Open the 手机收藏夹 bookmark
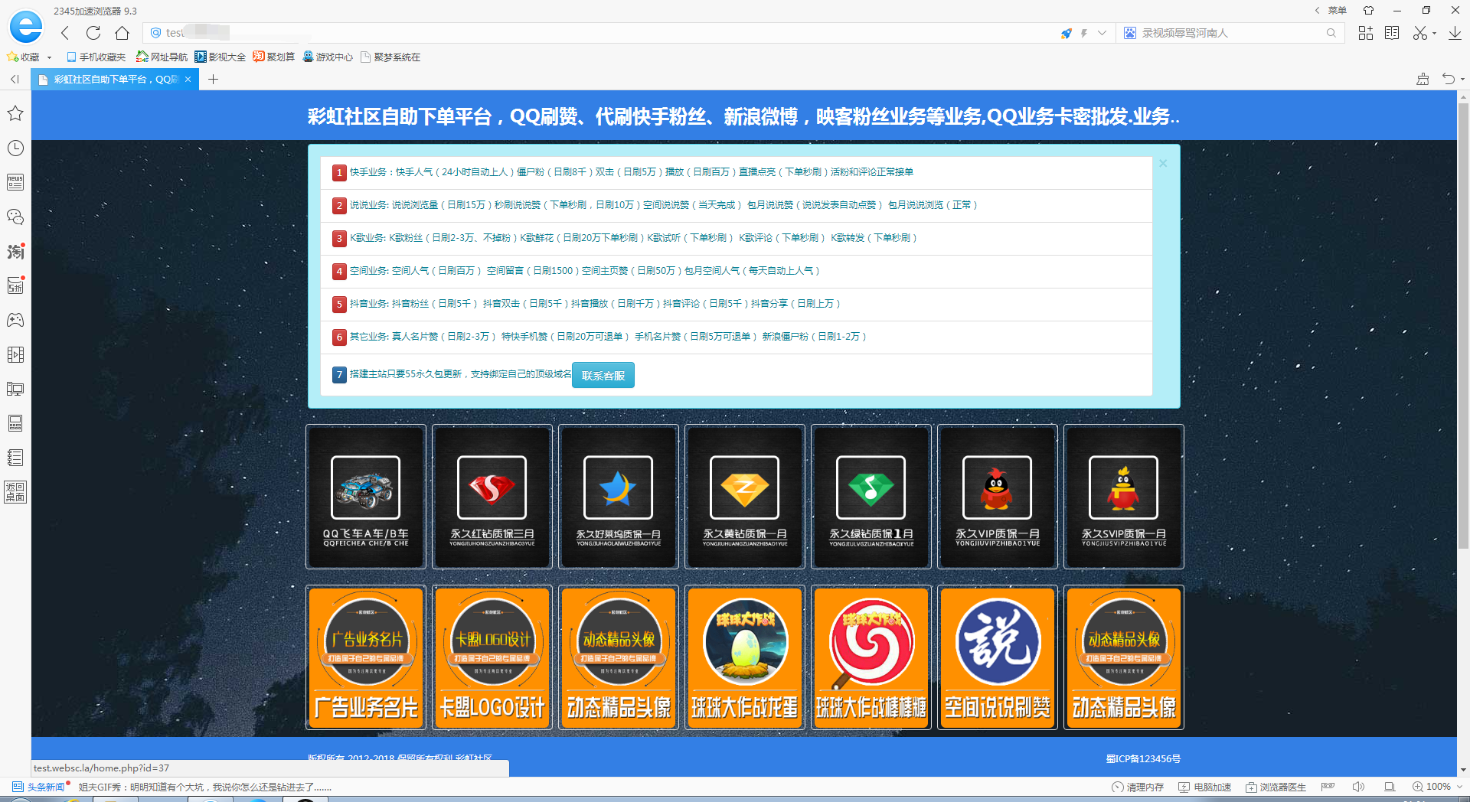 tap(96, 57)
